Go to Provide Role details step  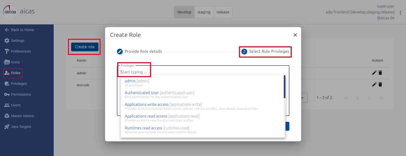click(140, 51)
